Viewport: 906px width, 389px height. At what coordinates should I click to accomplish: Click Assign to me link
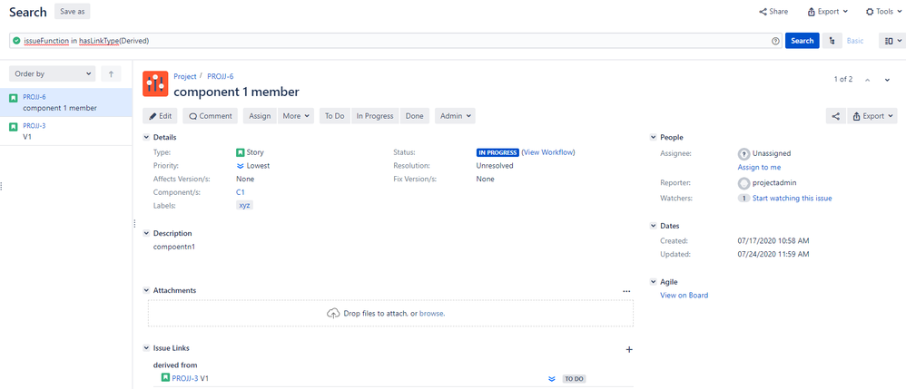pos(759,168)
